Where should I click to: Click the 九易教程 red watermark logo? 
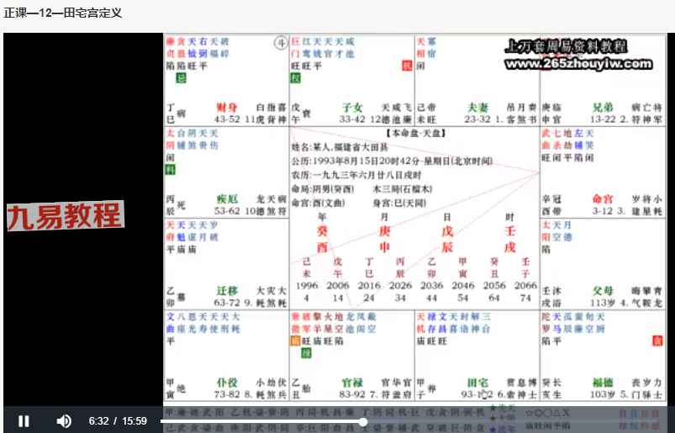(x=65, y=216)
